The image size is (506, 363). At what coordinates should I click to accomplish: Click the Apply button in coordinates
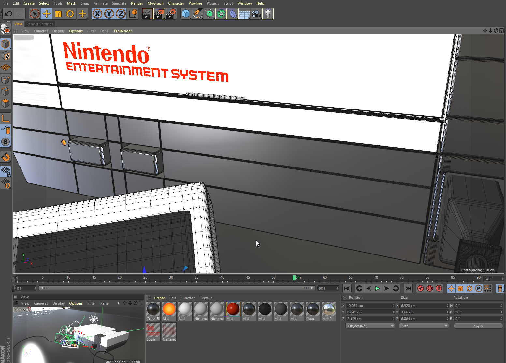[478, 326]
